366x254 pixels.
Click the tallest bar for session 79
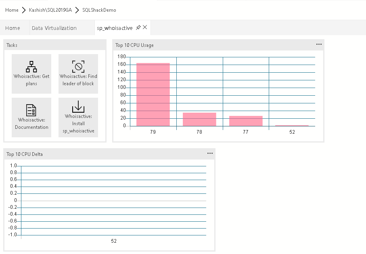tap(153, 94)
